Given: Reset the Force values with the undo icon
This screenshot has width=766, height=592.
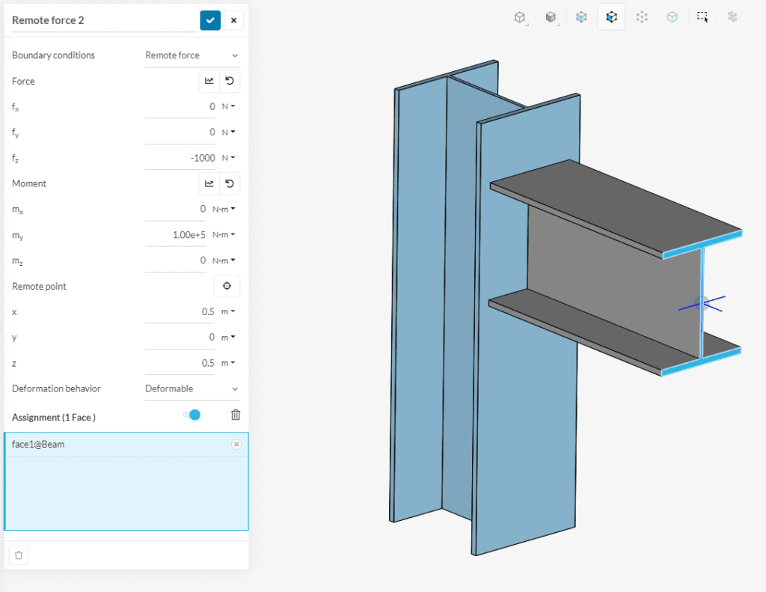Looking at the screenshot, I should (x=230, y=82).
